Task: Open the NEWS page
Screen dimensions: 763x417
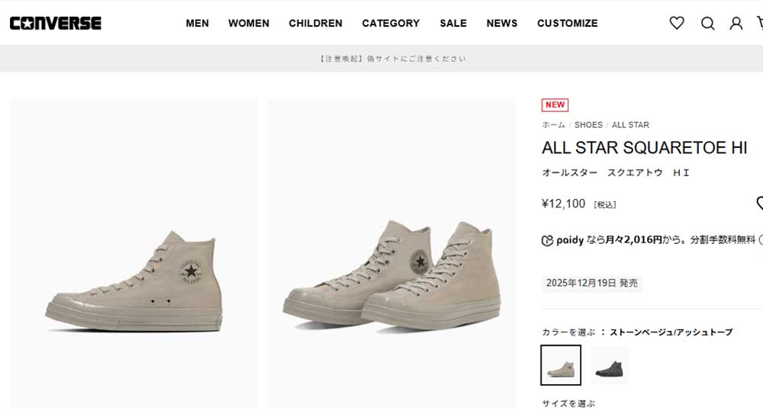Action: point(502,23)
